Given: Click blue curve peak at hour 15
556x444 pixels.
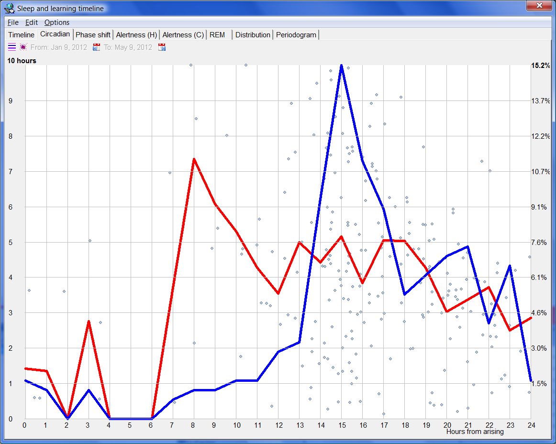Looking at the screenshot, I should (341, 66).
